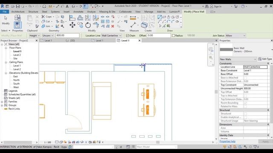Screen dimensions: 273x153
Task: Click the Print icon in quick access toolbar
Action: pos(44,6)
